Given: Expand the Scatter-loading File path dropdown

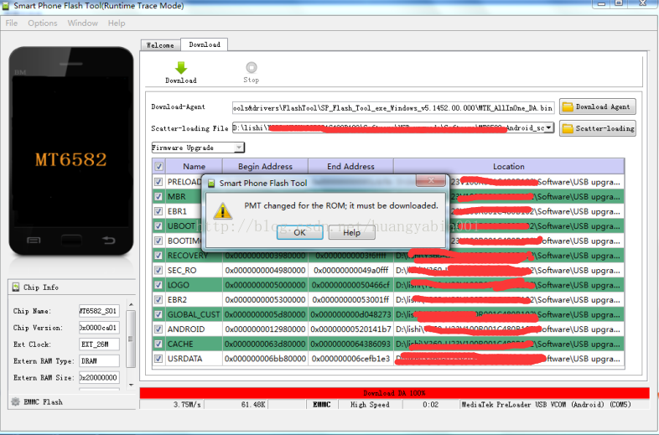Looking at the screenshot, I should [549, 127].
